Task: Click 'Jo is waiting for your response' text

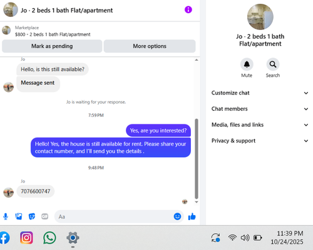Action: 96,102
